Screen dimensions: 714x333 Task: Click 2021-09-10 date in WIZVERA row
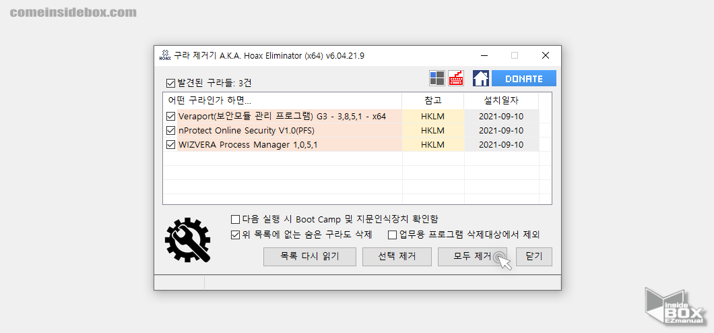pyautogui.click(x=501, y=145)
